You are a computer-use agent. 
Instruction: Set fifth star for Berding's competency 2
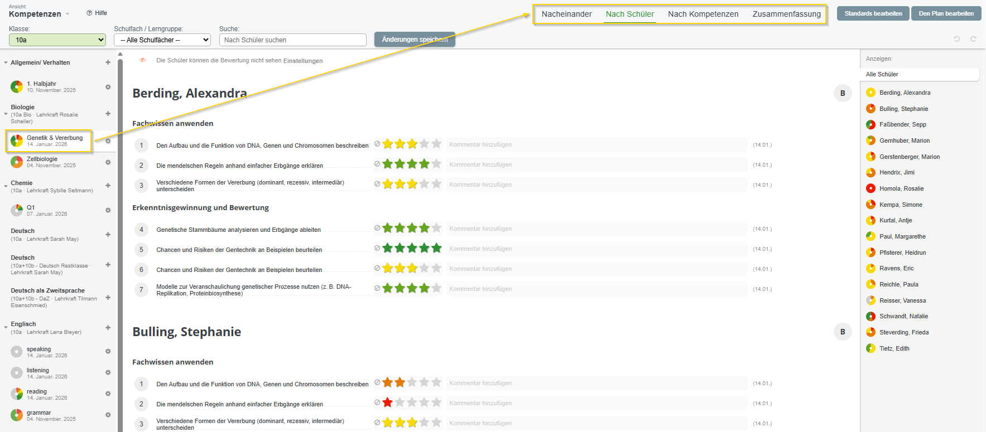(436, 164)
